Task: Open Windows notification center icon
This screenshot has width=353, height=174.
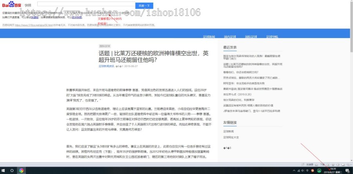Action: tap(347, 170)
